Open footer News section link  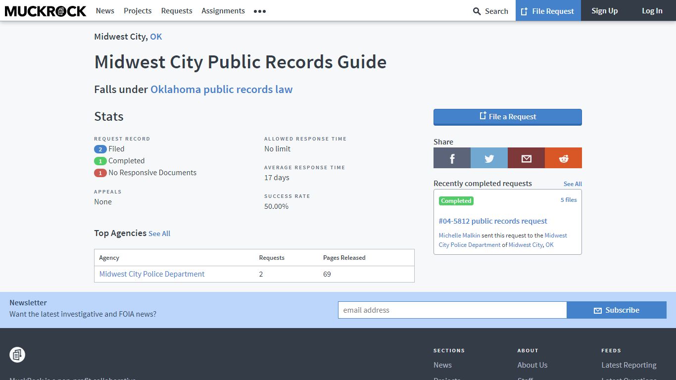coord(442,365)
